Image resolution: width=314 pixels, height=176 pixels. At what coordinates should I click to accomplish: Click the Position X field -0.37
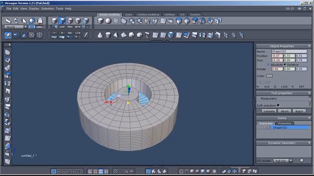(277, 56)
